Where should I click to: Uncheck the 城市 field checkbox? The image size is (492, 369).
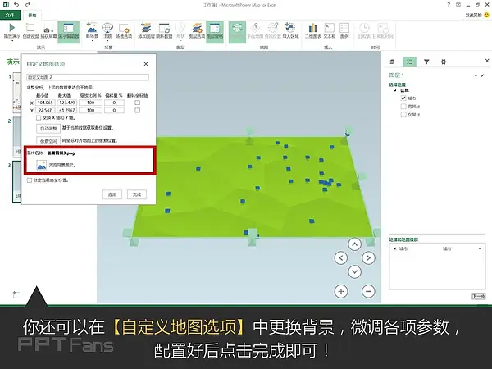[403, 98]
